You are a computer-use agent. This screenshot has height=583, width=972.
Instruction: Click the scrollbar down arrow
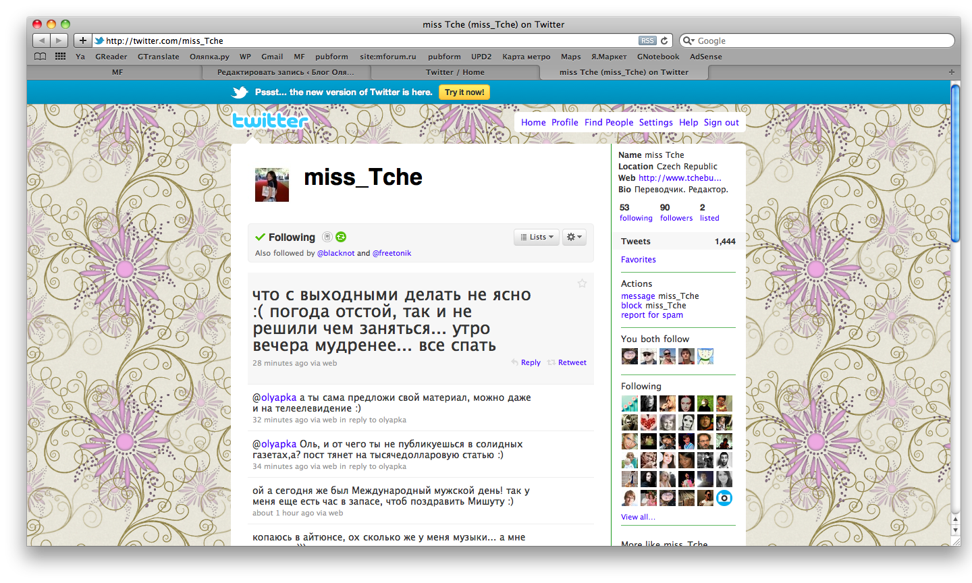955,530
